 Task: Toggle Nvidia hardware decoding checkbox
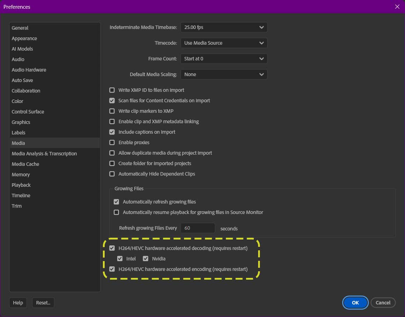[146, 259]
